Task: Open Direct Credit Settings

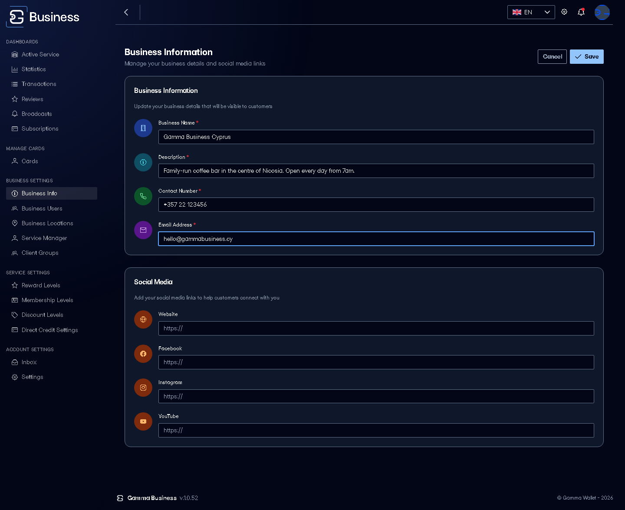Action: (52, 330)
